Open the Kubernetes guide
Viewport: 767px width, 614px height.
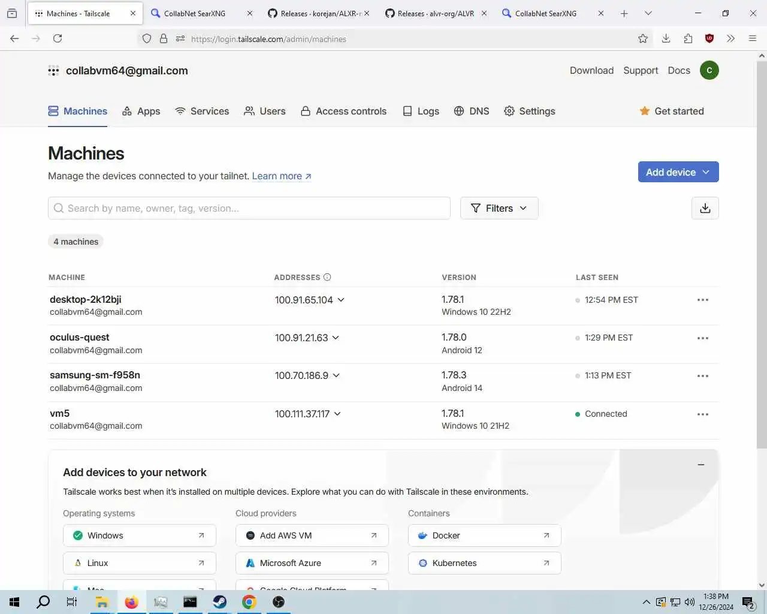pyautogui.click(x=485, y=563)
